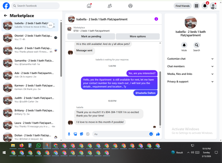
Task: Record a voice clip with the microphone icon
Action: 69,134
